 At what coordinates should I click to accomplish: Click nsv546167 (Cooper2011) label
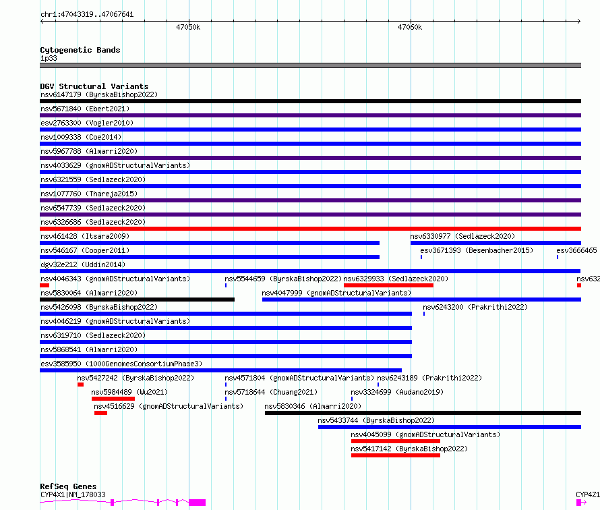pos(85,250)
